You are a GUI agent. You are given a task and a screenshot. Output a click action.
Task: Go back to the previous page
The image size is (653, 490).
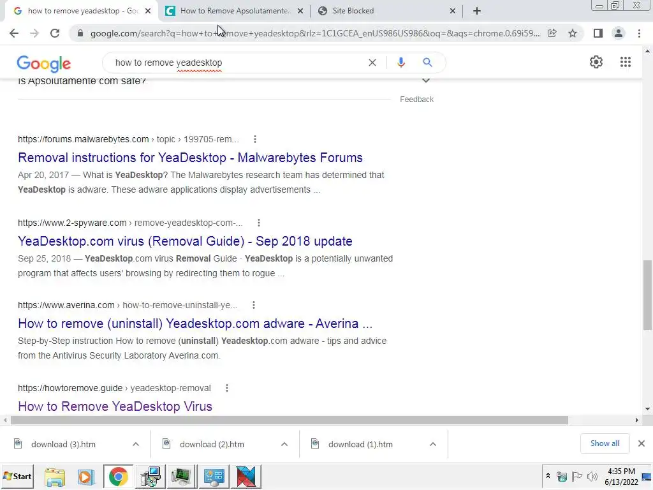tap(14, 33)
